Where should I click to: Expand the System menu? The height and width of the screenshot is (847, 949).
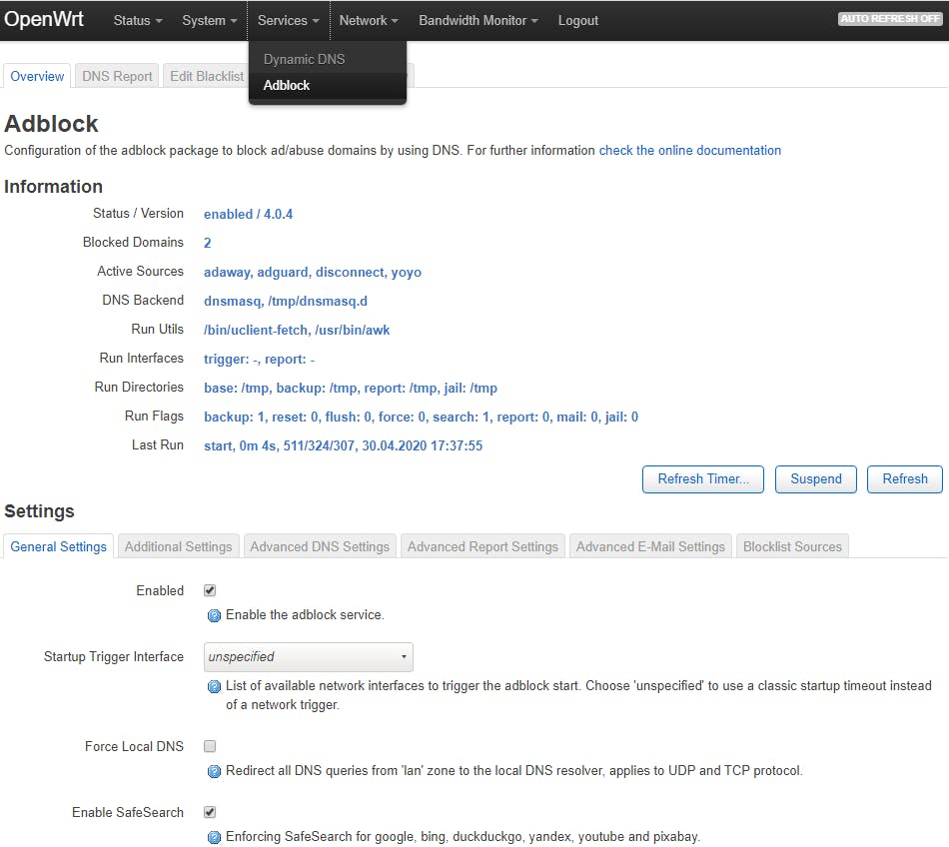pyautogui.click(x=209, y=20)
